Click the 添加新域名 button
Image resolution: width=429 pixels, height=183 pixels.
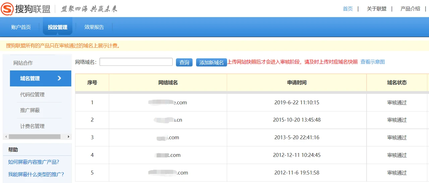point(211,62)
